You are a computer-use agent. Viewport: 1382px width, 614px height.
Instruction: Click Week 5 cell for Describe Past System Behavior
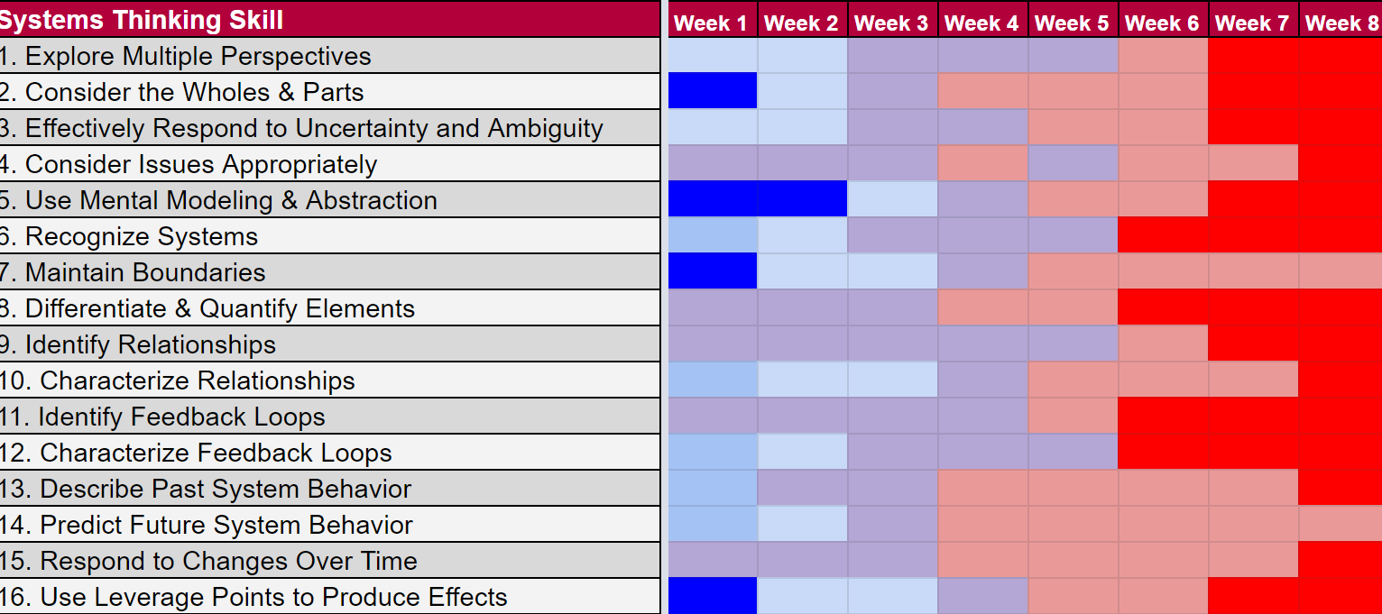click(1073, 488)
